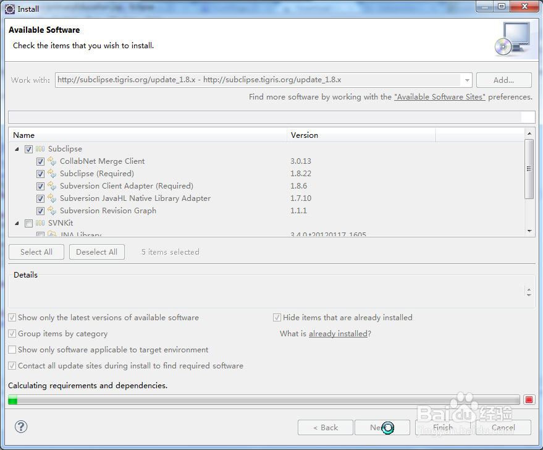This screenshot has width=543, height=450.
Task: Click the Version column header
Action: [361, 135]
